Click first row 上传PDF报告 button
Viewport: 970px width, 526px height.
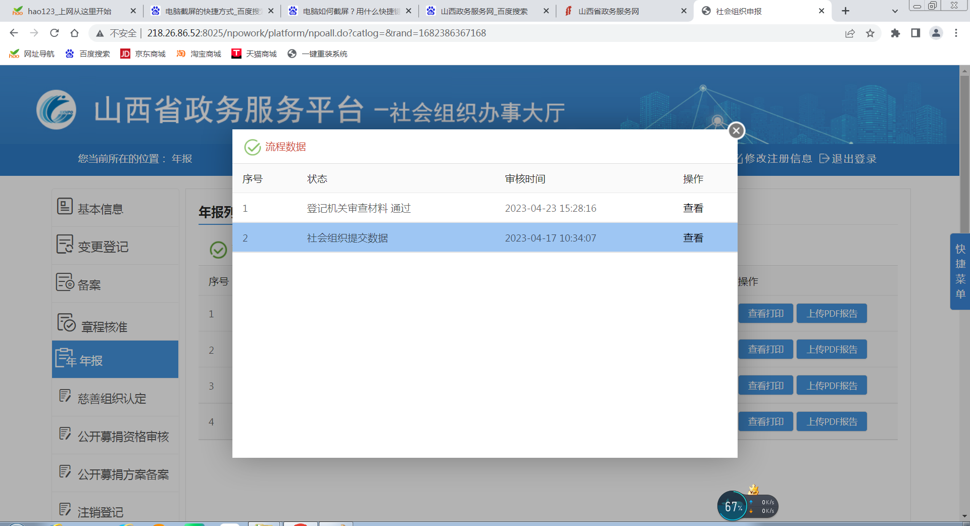[832, 314]
